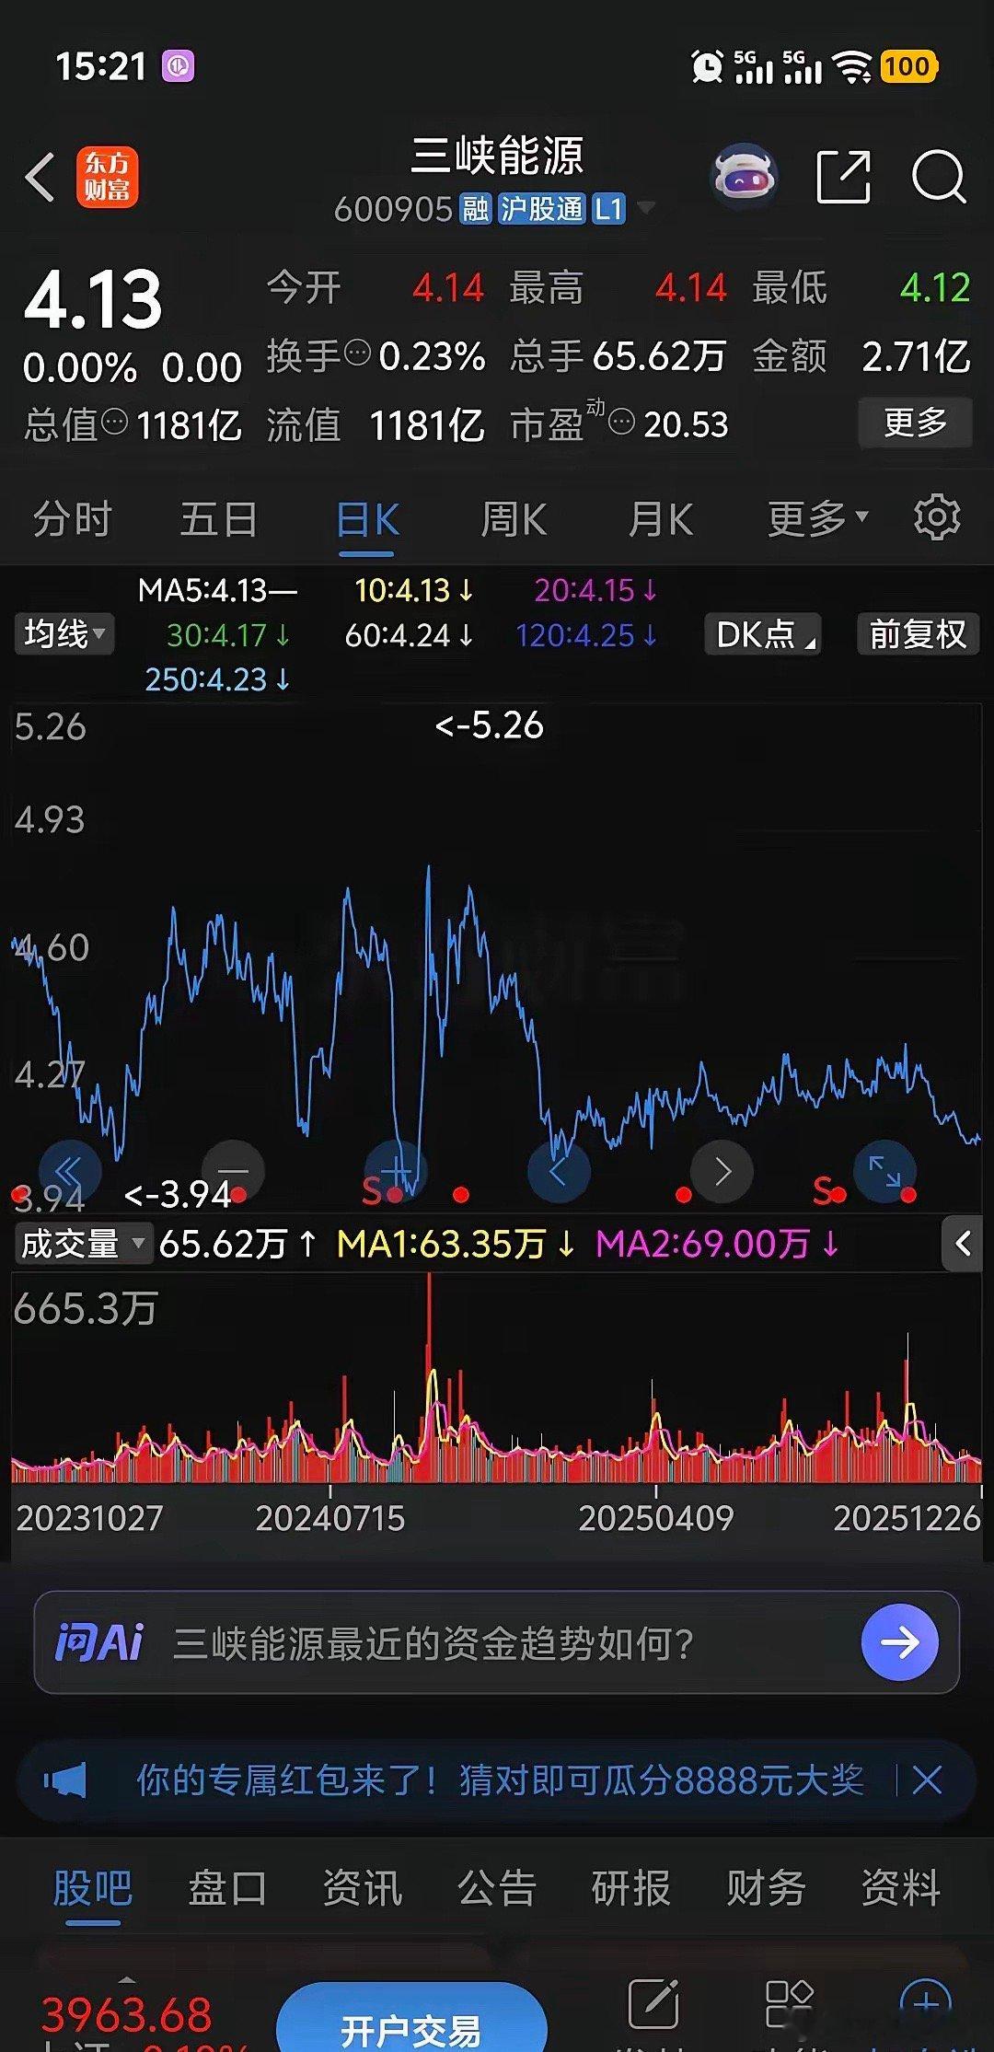The height and width of the screenshot is (2052, 994).
Task: Tap the back arrow icon
Action: 40,177
